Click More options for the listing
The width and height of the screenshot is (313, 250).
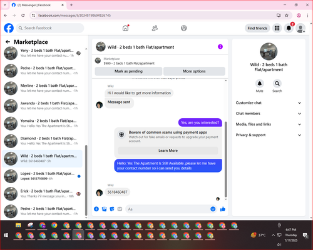[194, 71]
